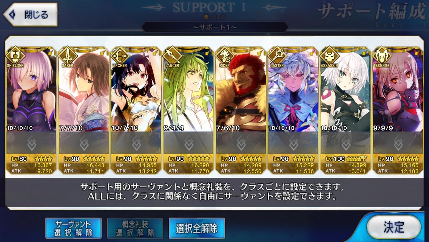Viewport: 429px width, 242px height.
Task: Click the Saber class sword icon
Action: (68, 56)
